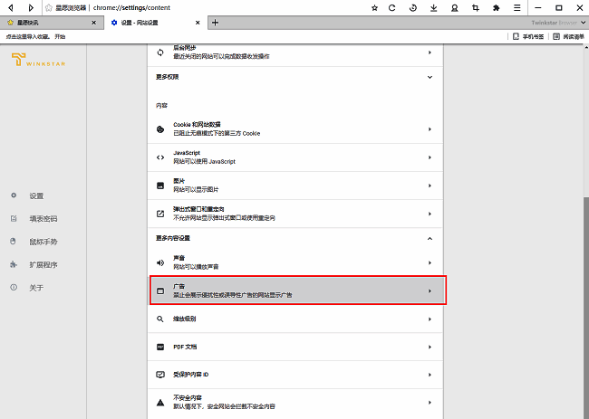The image size is (589, 419).
Task: Reload the page with the refresh icon
Action: 392,7
